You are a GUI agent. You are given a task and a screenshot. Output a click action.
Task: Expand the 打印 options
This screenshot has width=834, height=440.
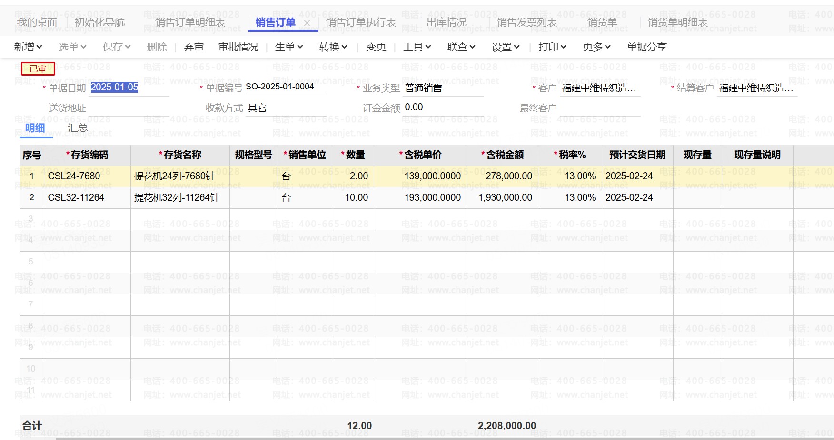[x=552, y=47]
